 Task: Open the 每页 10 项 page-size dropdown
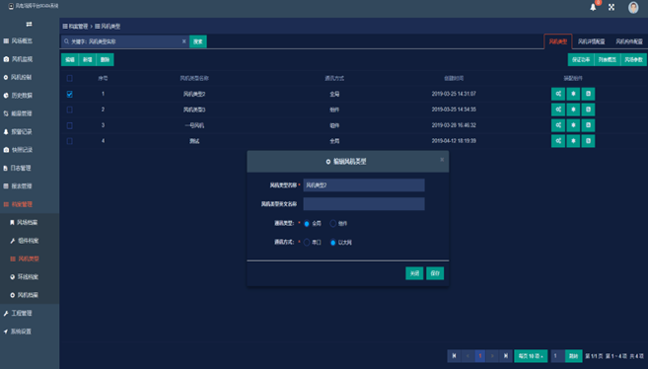(531, 356)
